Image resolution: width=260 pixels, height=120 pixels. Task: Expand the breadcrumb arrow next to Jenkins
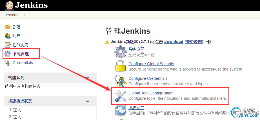[25, 15]
